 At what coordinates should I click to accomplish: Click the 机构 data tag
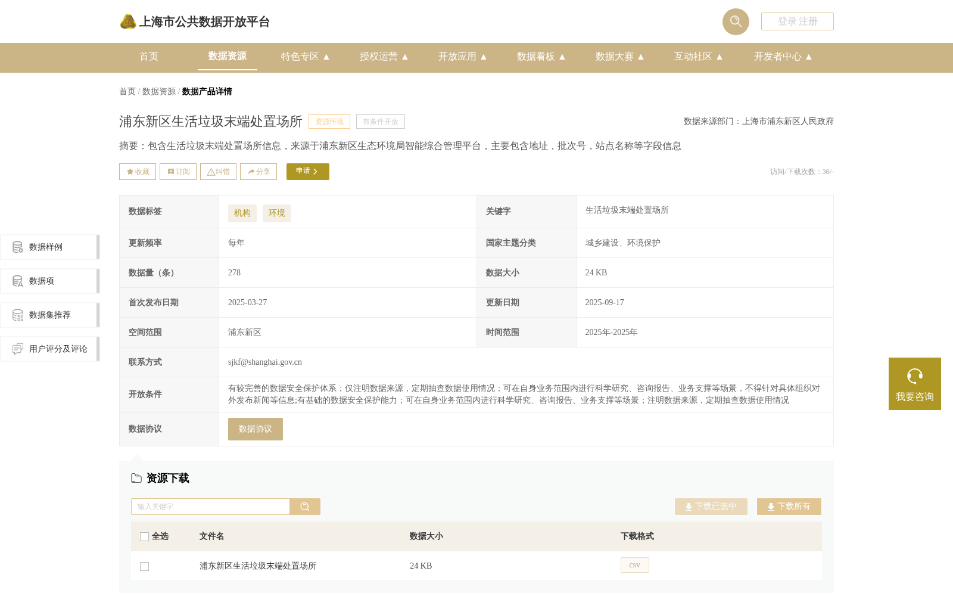(x=242, y=213)
